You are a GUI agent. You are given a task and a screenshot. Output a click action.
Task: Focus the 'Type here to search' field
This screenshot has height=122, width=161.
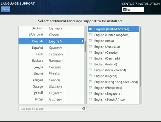point(52,109)
